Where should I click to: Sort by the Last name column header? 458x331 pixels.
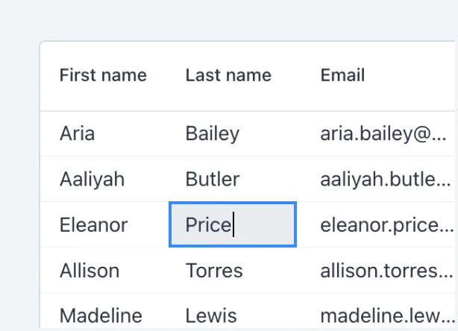point(228,75)
